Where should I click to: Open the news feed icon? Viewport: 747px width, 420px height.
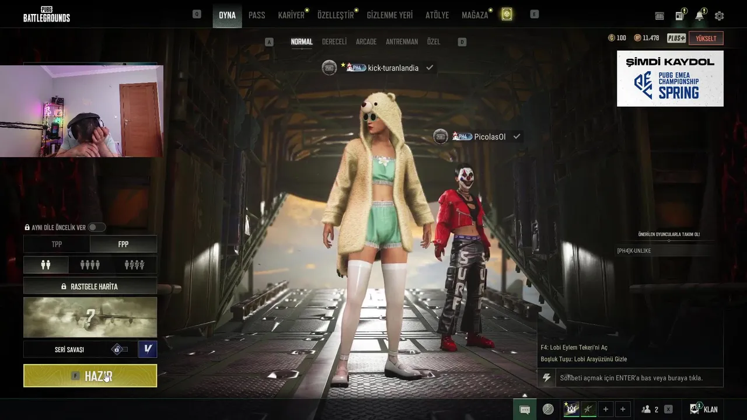[x=680, y=16]
